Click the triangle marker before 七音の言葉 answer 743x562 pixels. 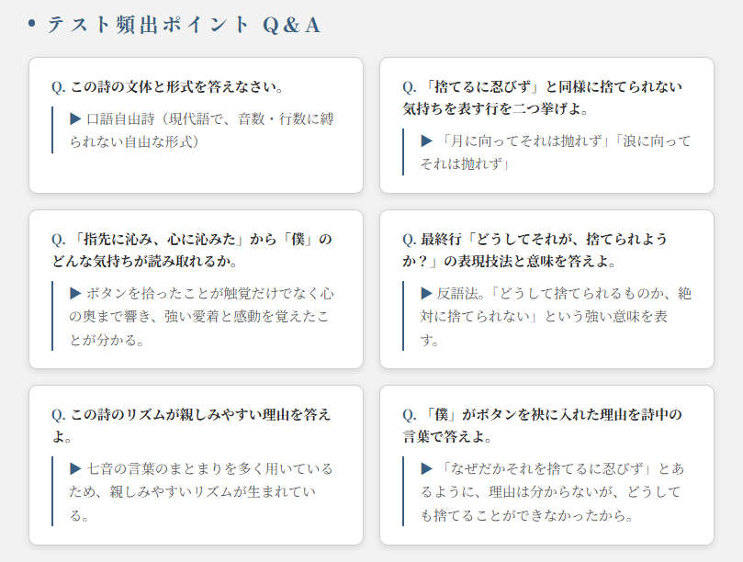tap(75, 468)
